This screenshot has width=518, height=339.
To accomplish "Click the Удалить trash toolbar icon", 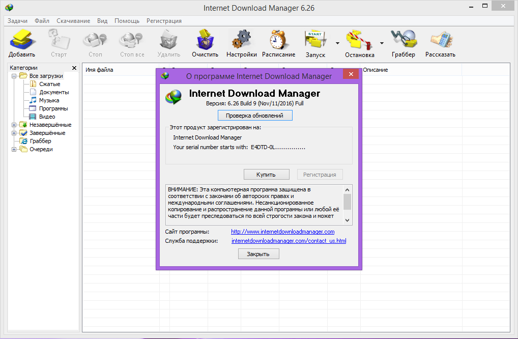I will [168, 39].
